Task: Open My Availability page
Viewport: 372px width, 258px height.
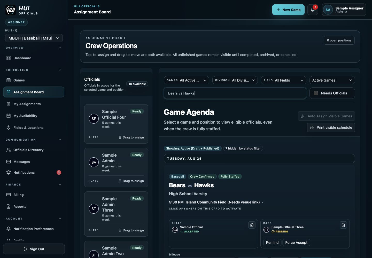Action: (34, 116)
